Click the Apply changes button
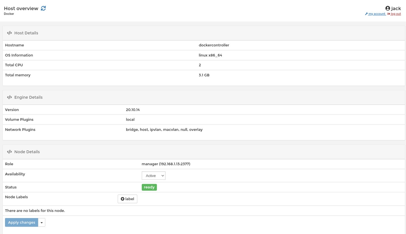The image size is (406, 234). [21, 222]
